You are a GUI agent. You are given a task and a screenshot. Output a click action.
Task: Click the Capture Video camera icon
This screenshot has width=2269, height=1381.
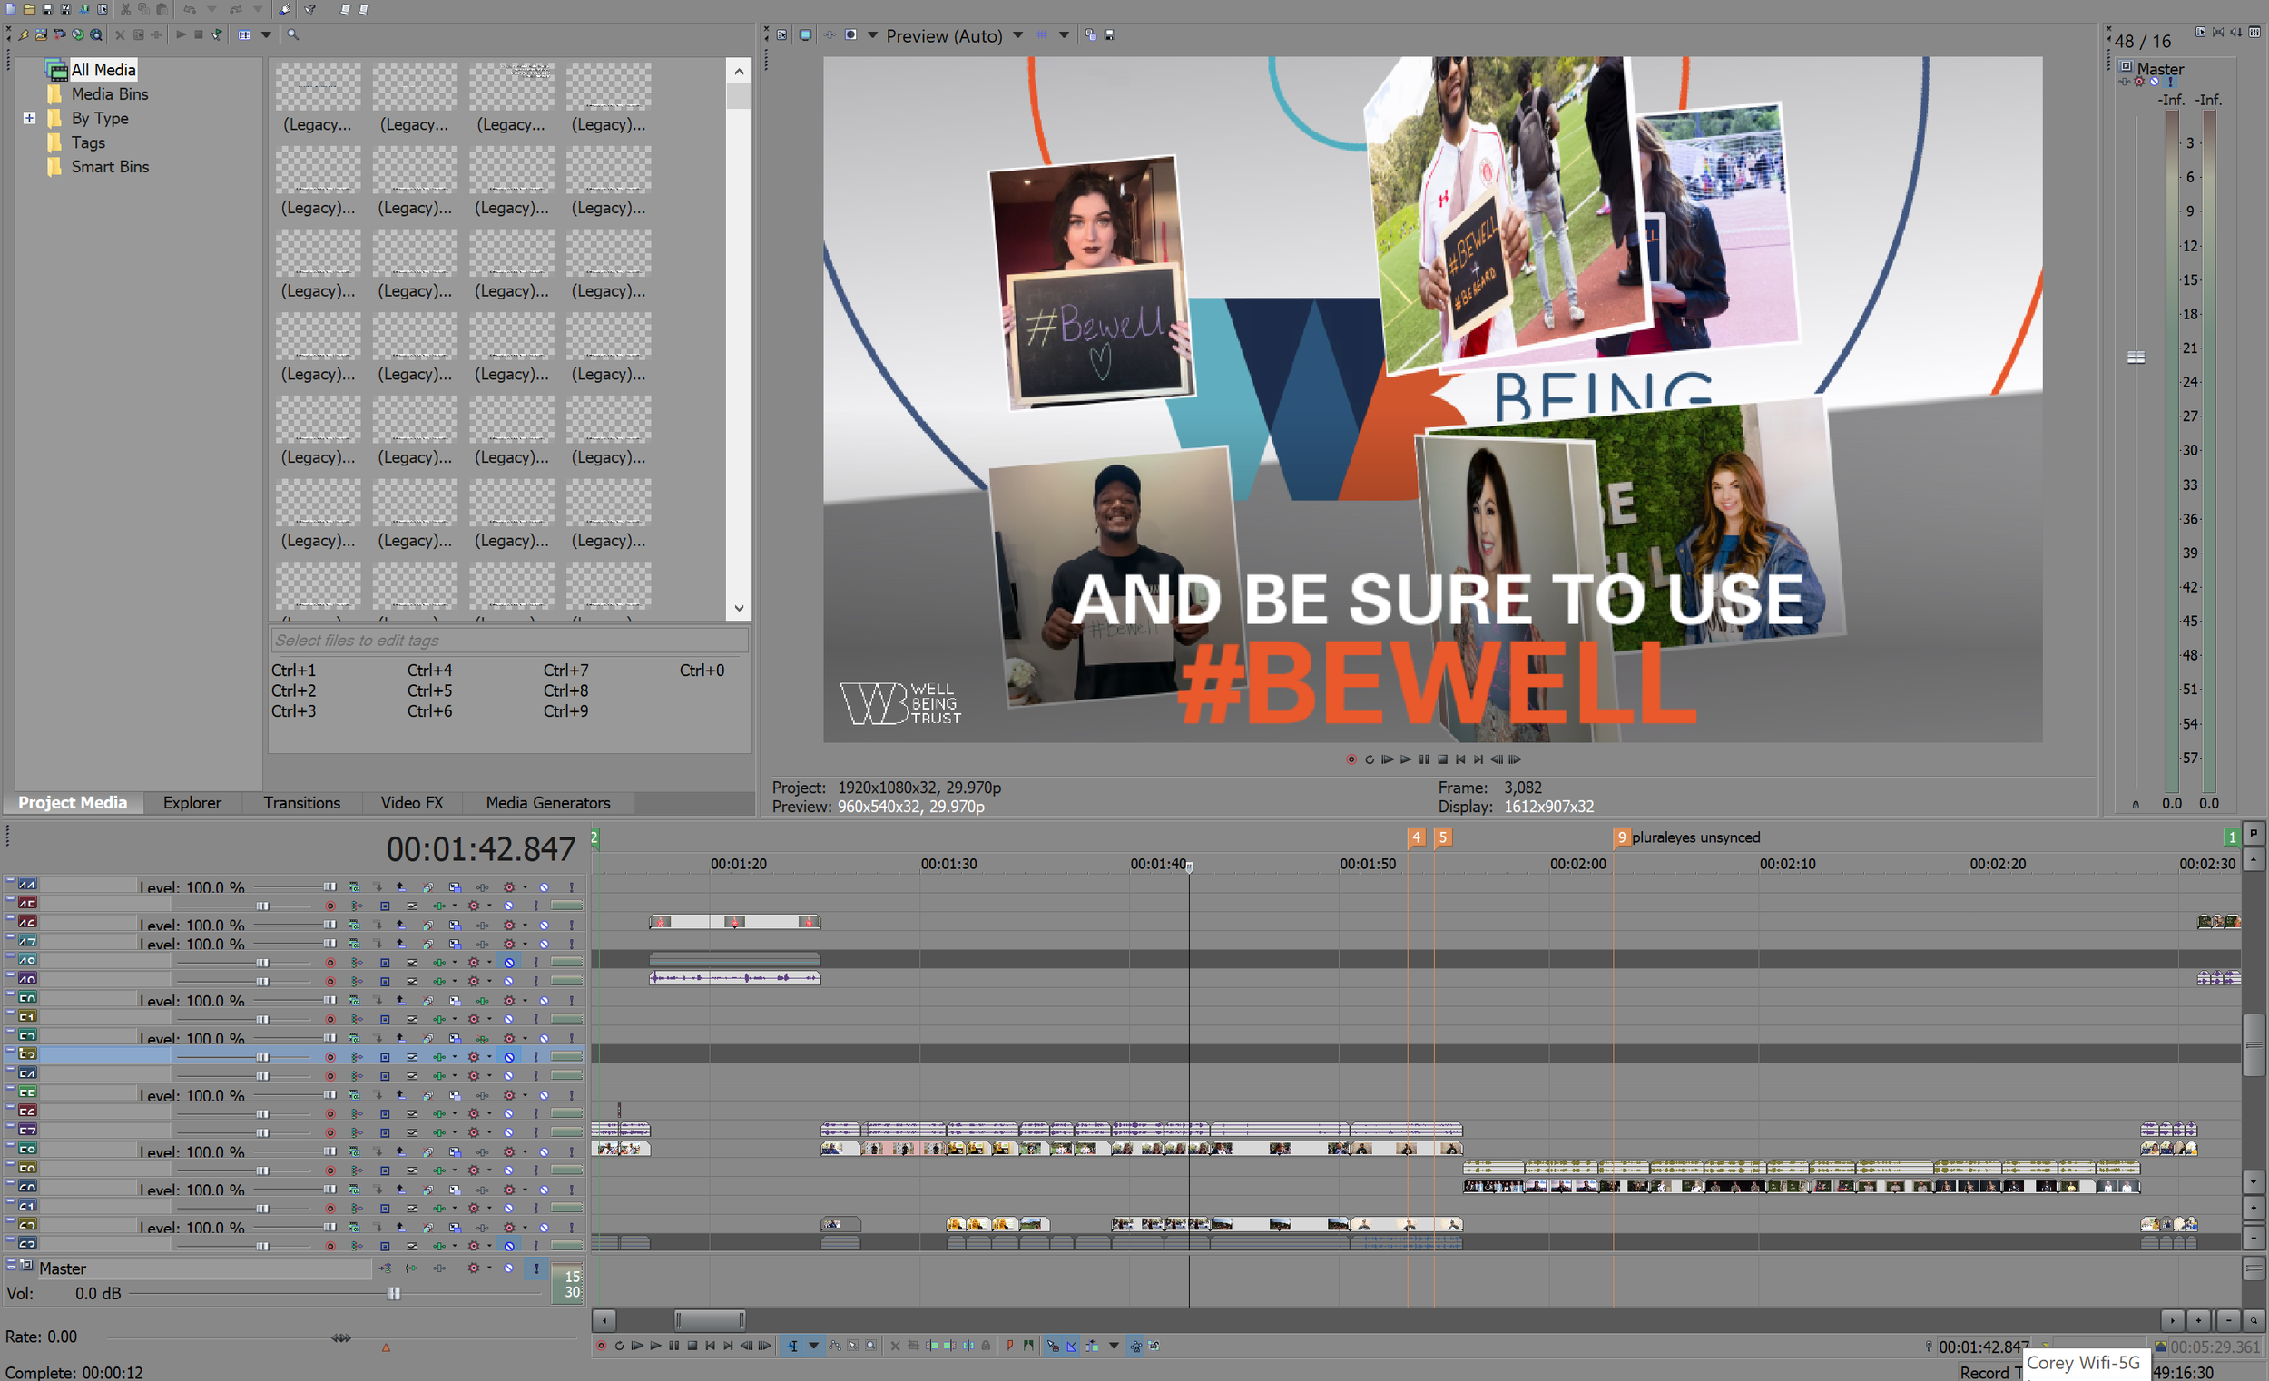(60, 35)
